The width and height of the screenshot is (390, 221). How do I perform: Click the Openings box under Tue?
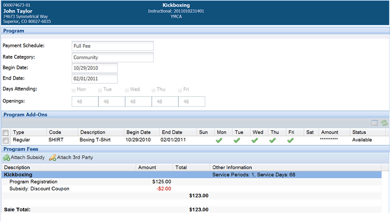pos(112,101)
